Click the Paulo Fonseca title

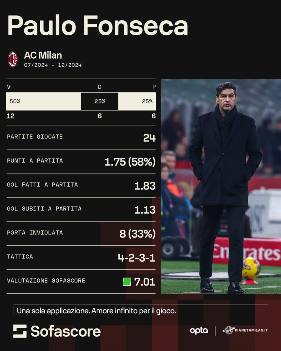98,25
